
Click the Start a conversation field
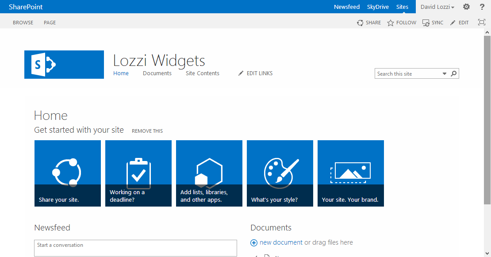click(x=135, y=248)
